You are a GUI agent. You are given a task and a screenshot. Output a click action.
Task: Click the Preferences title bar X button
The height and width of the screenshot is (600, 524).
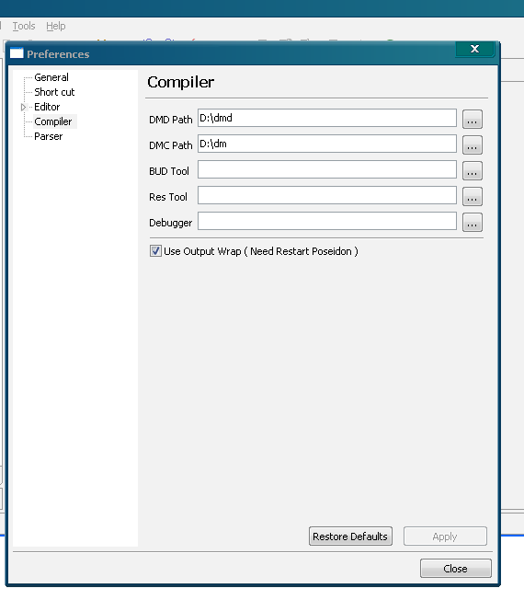[475, 49]
